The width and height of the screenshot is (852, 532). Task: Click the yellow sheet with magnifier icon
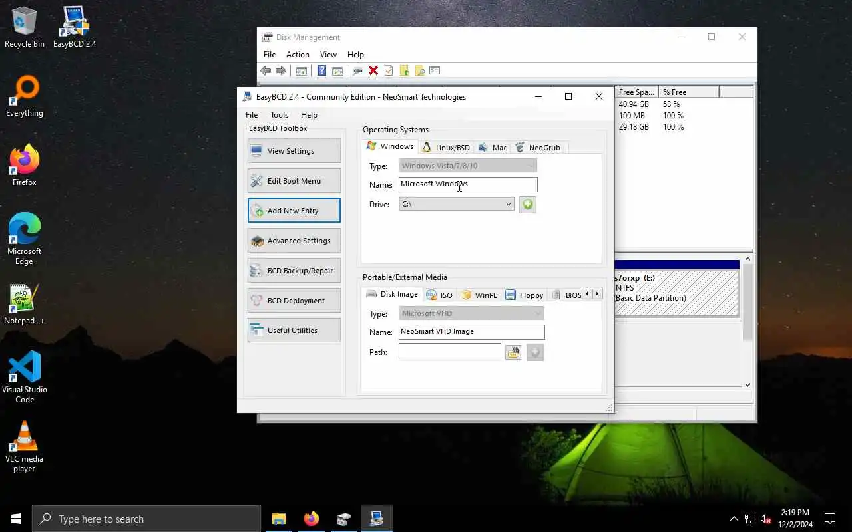click(x=419, y=70)
